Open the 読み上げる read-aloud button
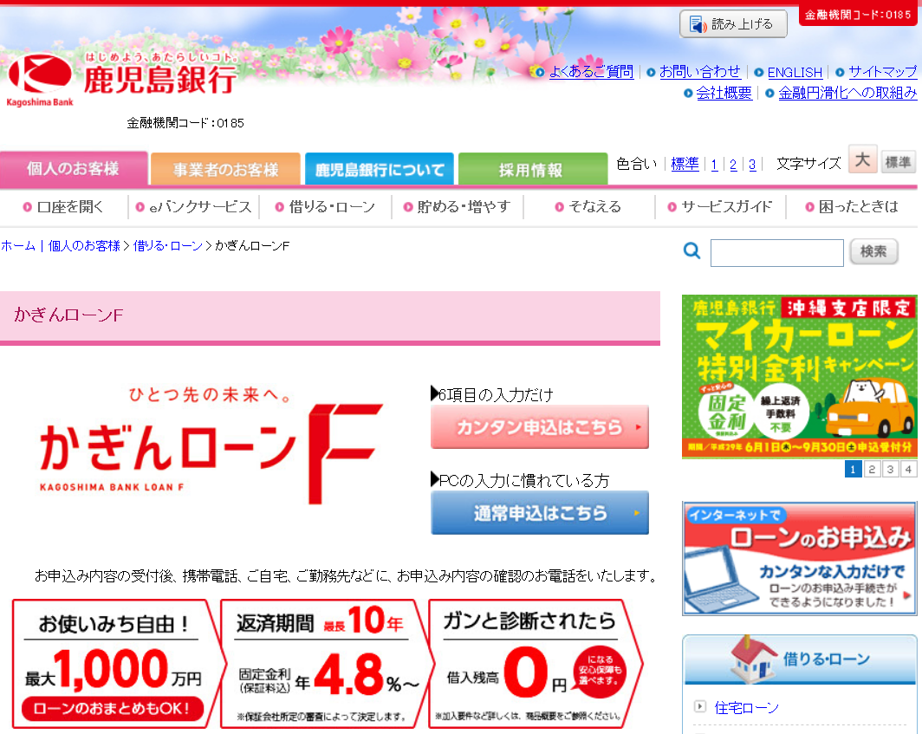Screen dimensions: 922x734 733,24
